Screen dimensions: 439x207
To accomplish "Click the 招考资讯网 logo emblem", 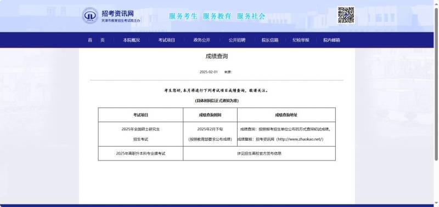I will (90, 16).
